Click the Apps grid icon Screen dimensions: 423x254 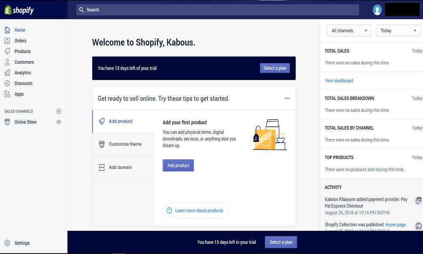click(x=7, y=94)
